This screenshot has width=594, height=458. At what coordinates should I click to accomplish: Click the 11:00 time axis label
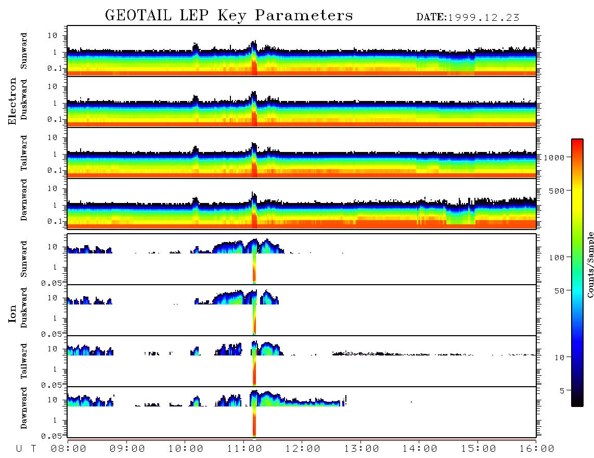(x=244, y=449)
